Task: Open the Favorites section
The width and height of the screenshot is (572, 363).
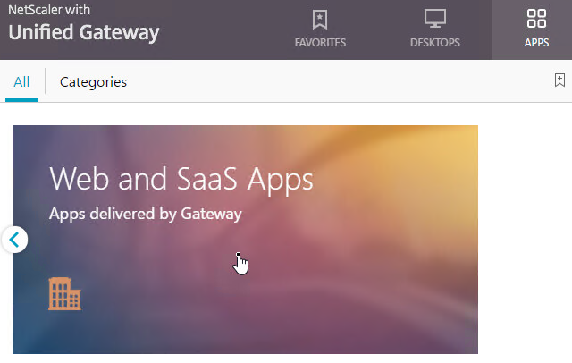Action: coord(320,30)
